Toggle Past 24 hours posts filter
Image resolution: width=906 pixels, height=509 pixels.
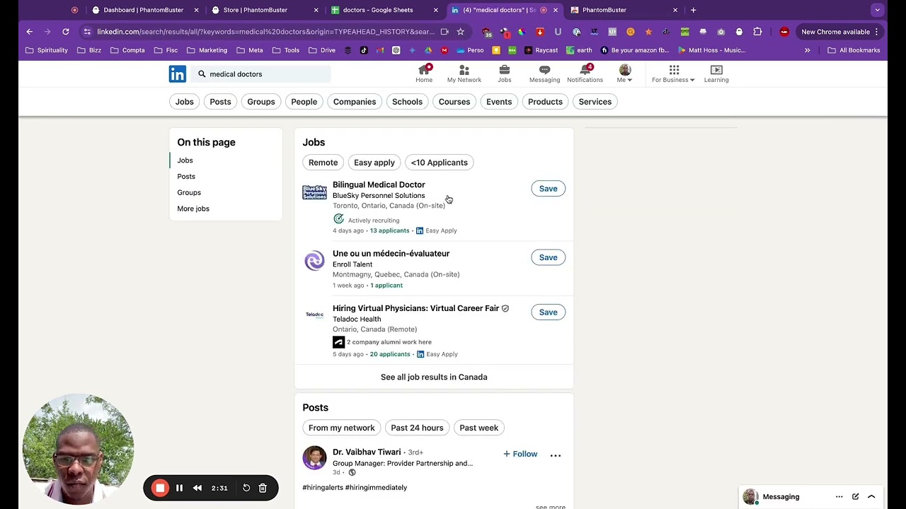[x=417, y=428]
